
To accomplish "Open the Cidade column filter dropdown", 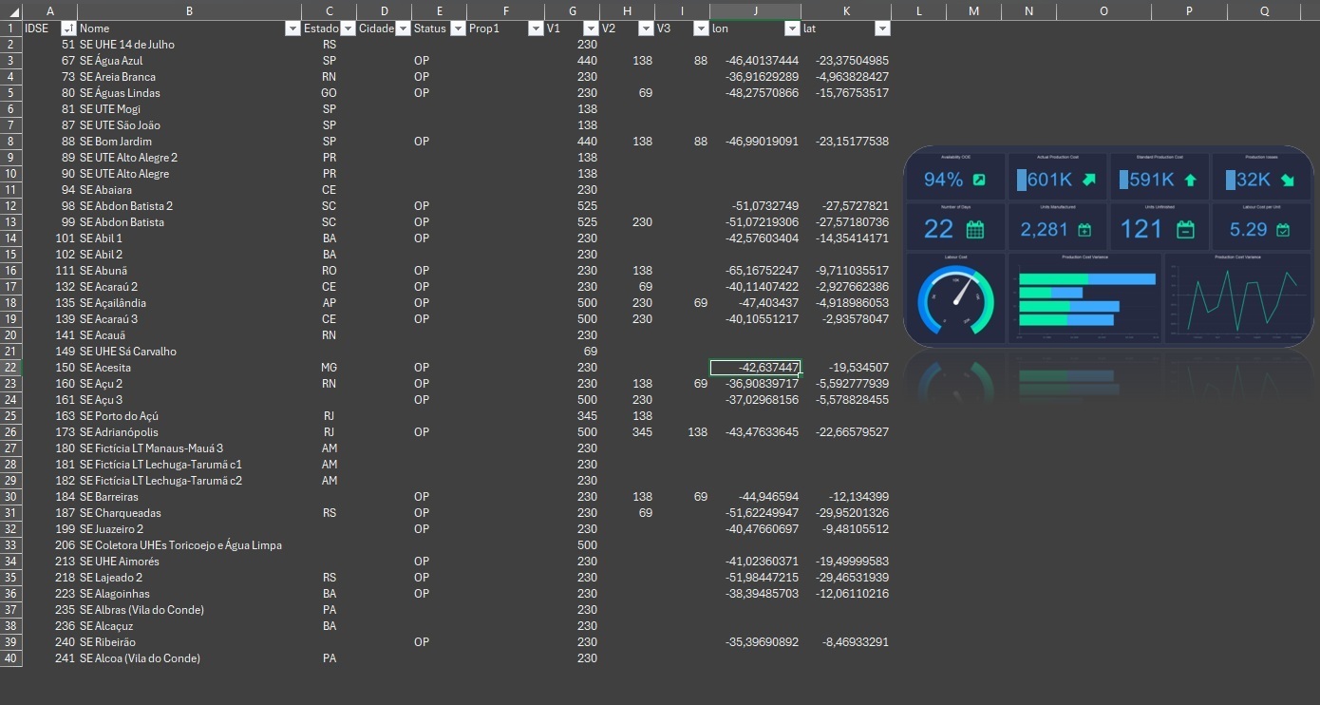I will [404, 29].
